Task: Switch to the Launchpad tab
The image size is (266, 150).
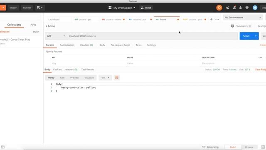Action: coord(54,20)
